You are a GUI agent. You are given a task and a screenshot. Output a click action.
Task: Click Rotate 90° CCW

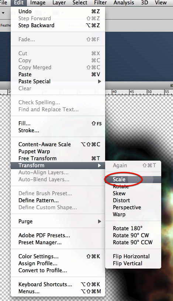click(133, 242)
